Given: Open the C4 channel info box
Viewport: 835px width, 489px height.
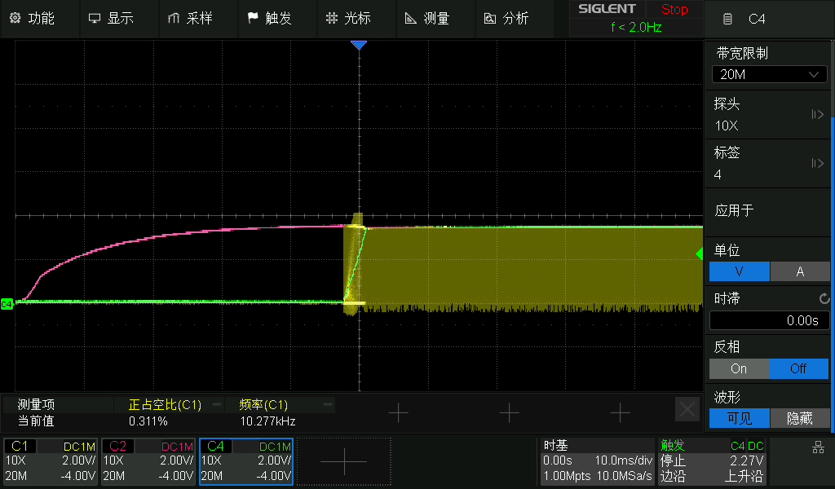Looking at the screenshot, I should click(x=246, y=461).
